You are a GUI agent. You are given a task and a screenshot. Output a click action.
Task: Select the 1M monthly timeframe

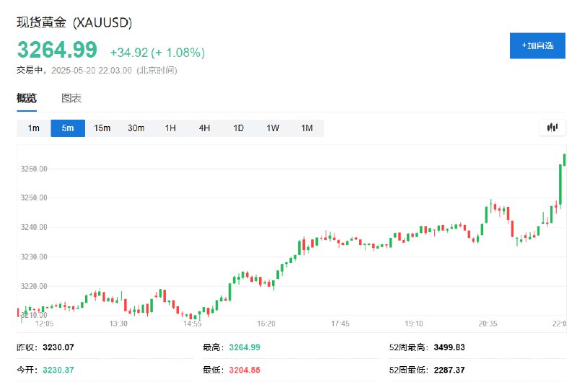click(307, 128)
